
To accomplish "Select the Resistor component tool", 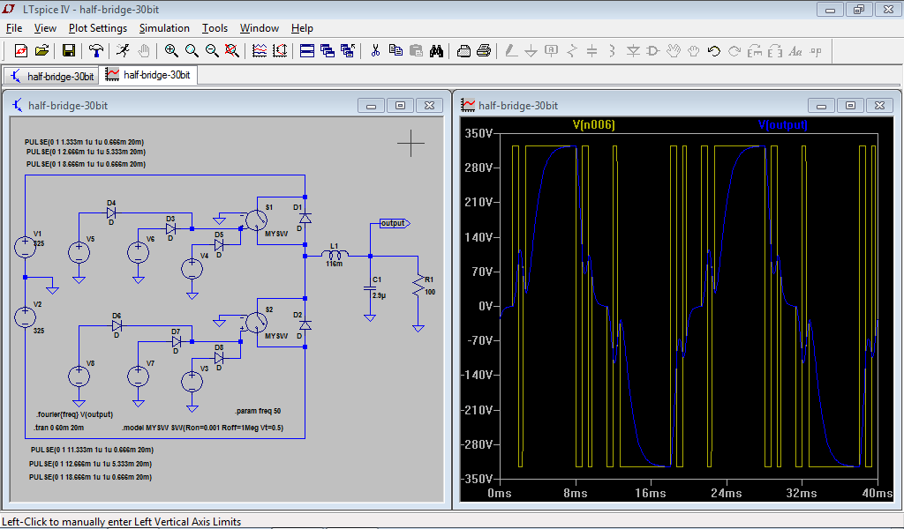I will 572,51.
